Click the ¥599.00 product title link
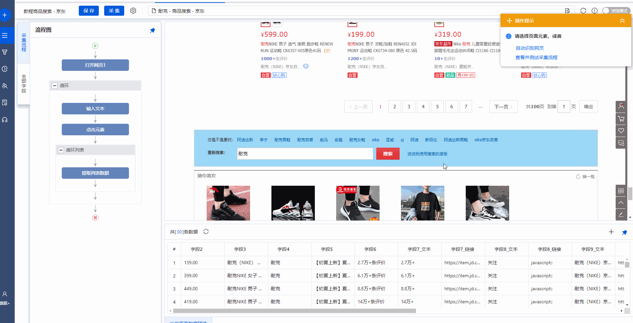The height and width of the screenshot is (323, 633). [x=297, y=47]
